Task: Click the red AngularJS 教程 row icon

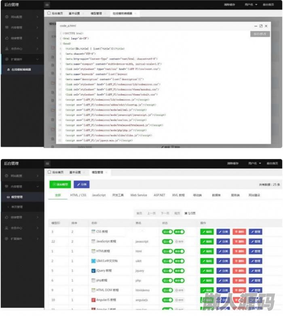Action: point(93,300)
